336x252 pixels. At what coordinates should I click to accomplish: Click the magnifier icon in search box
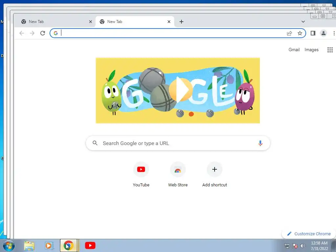[95, 143]
